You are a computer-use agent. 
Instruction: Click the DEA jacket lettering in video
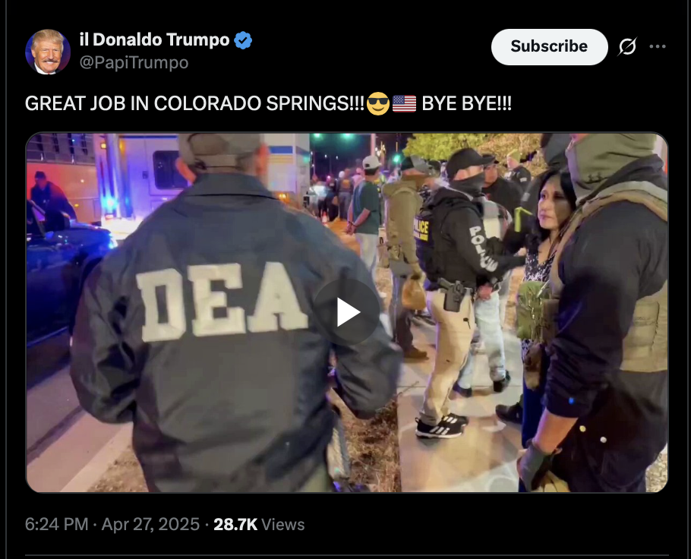(222, 301)
